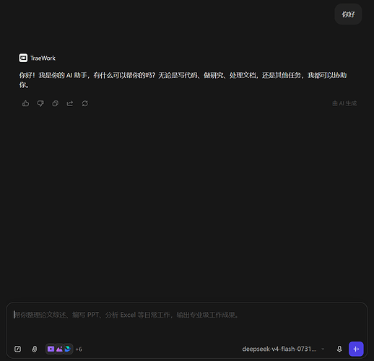Like the AI response with thumbs up
Viewport: 374px width, 361px height.
pyautogui.click(x=25, y=103)
